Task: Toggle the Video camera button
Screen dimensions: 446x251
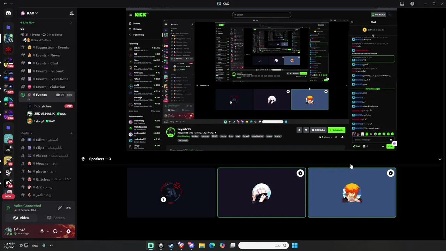Action: [x=21, y=218]
